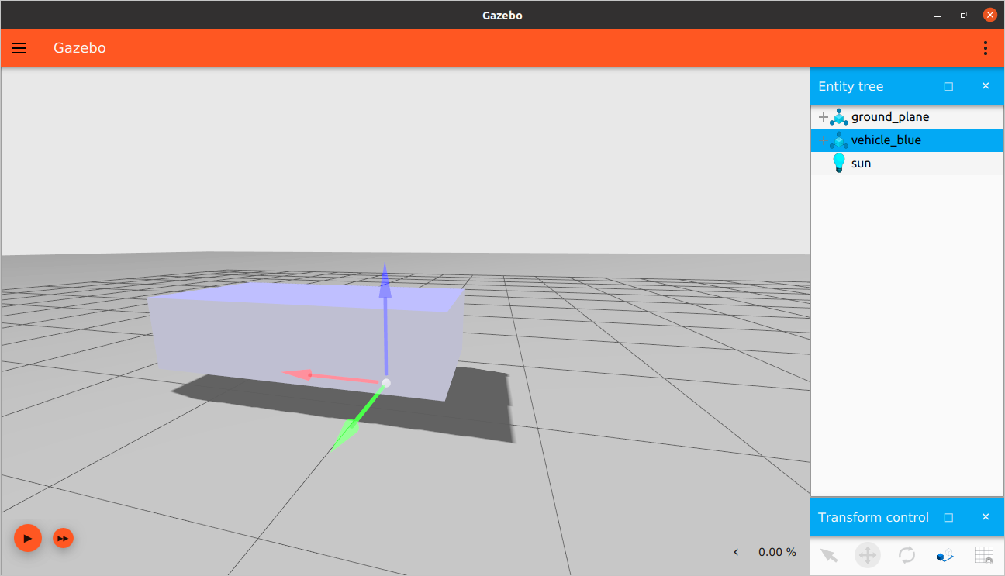Select the Translate tool in Transform control
The image size is (1005, 576).
[867, 555]
